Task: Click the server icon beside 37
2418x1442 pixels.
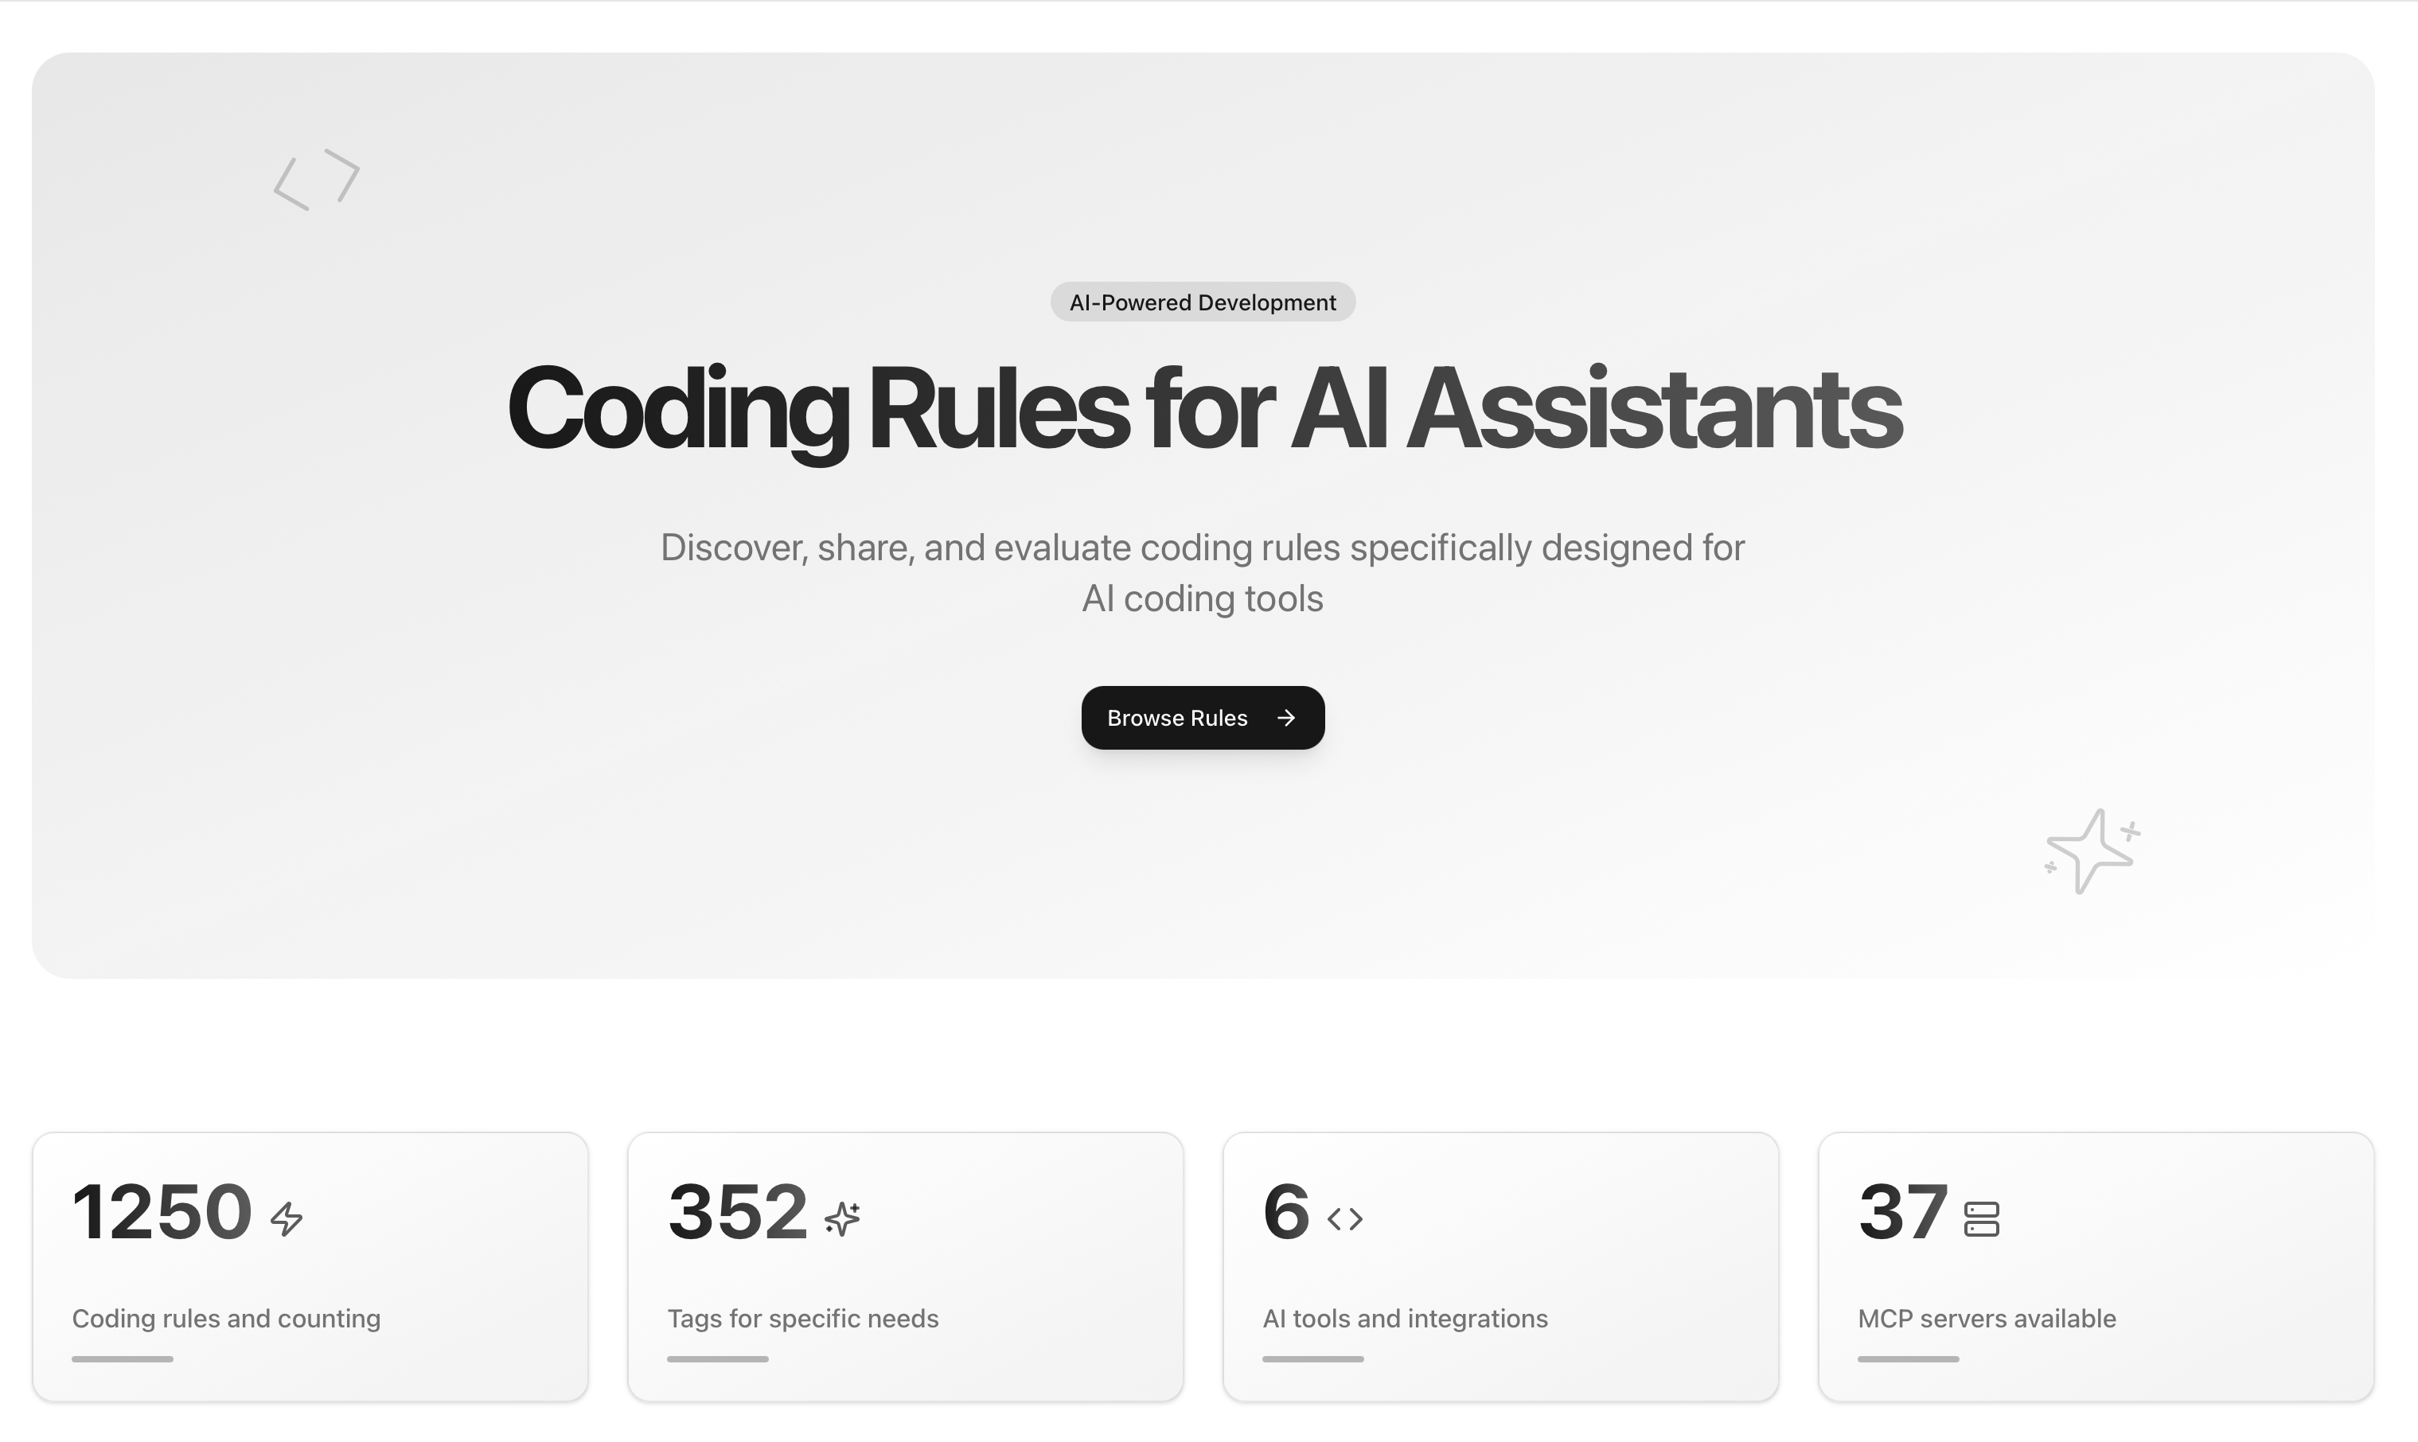Action: [x=1981, y=1218]
